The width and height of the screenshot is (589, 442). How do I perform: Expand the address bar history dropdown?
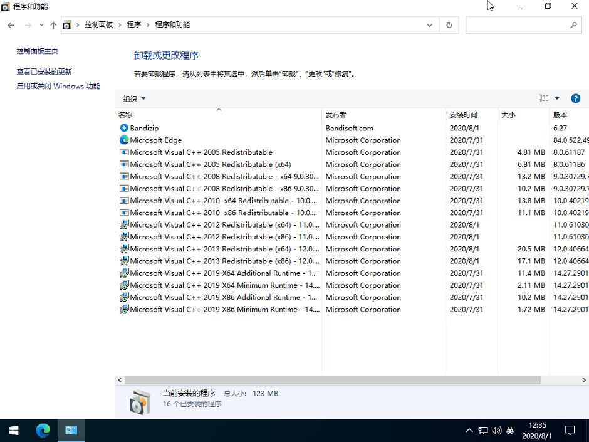click(x=429, y=25)
